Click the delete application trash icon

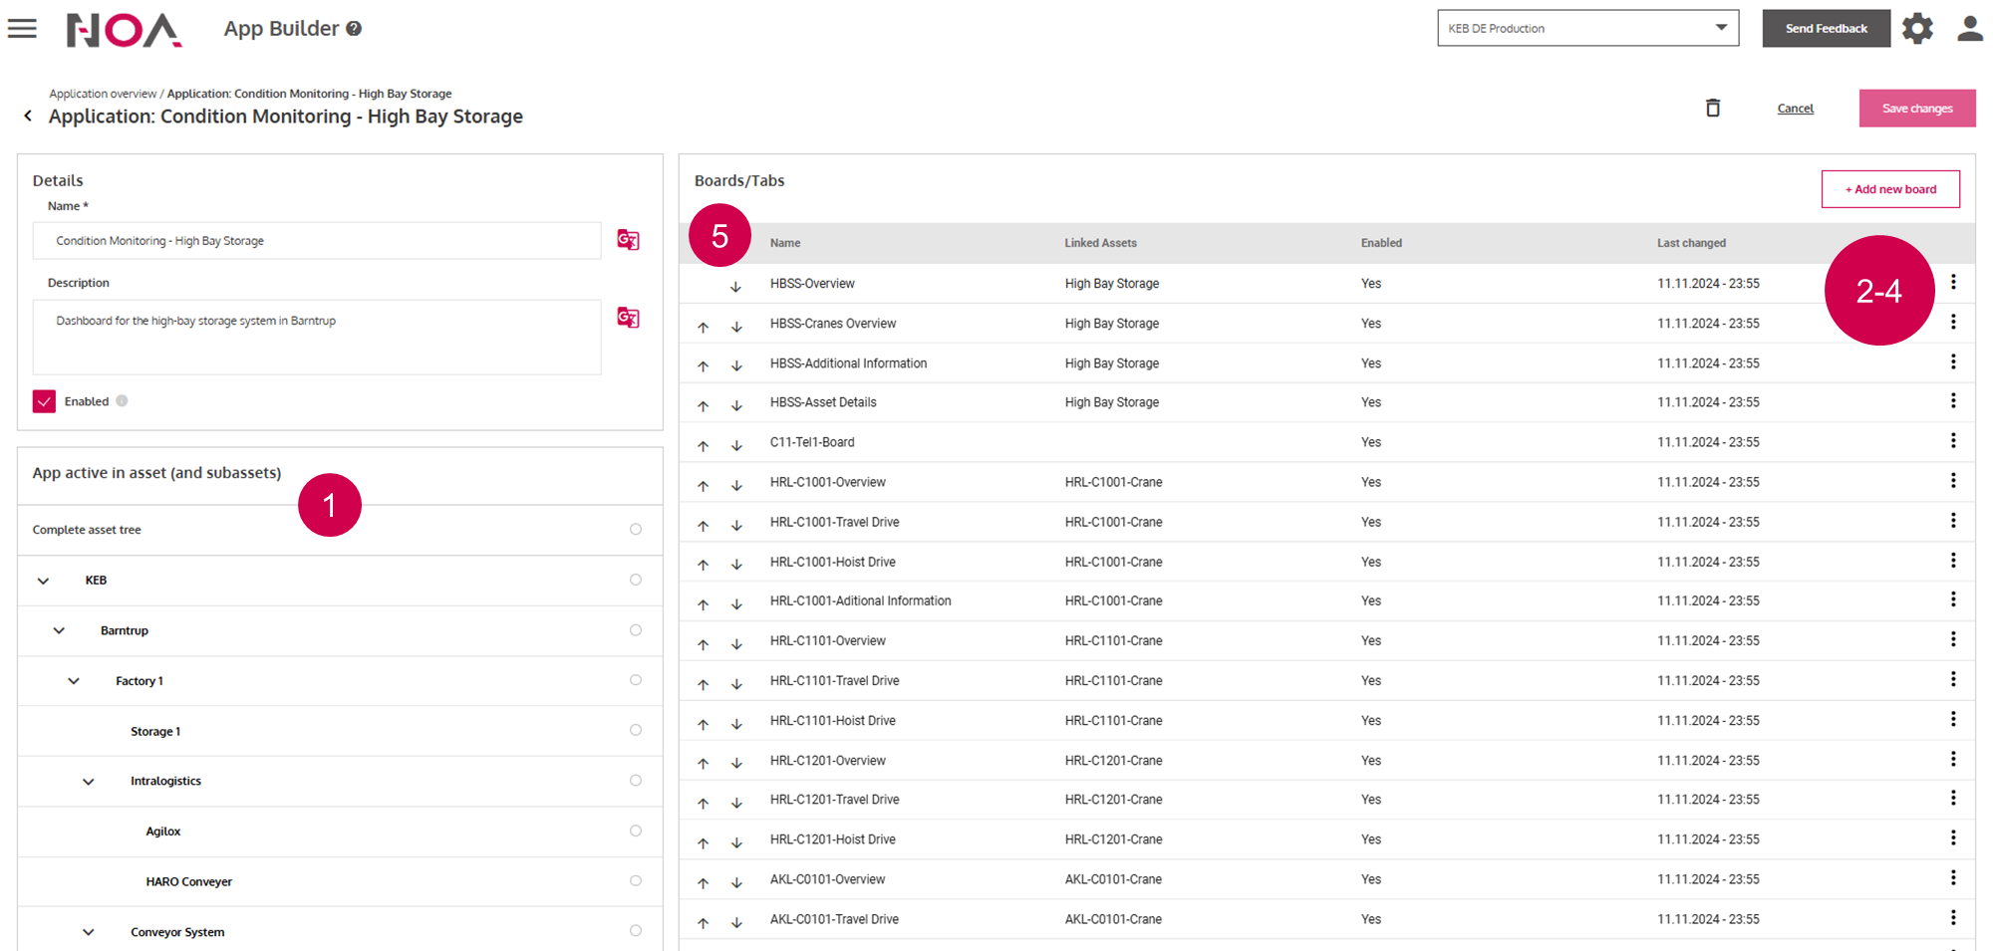click(x=1713, y=108)
